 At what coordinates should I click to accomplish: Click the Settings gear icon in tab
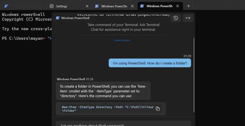coord(51,6)
